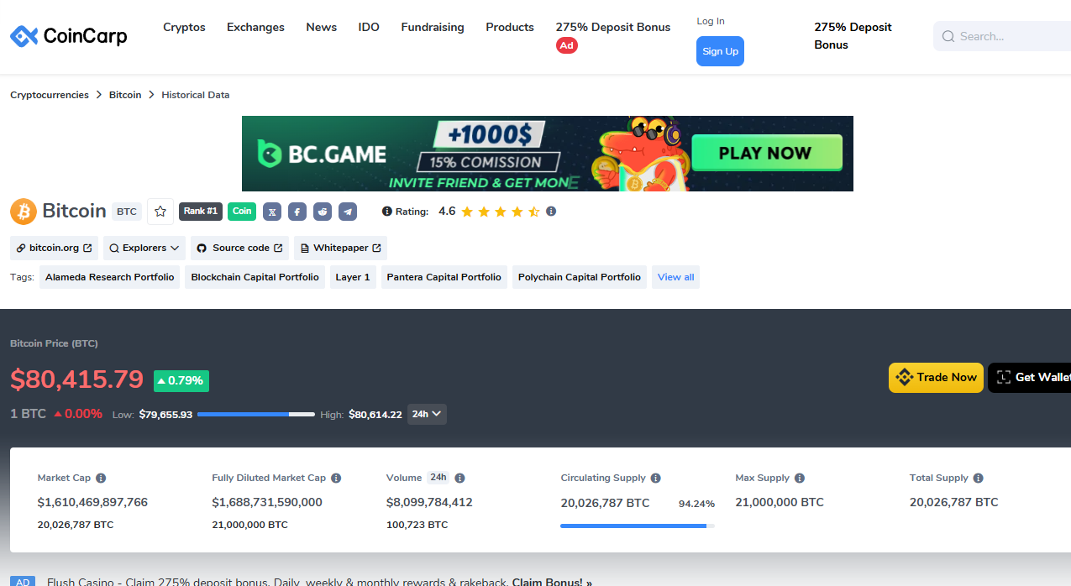The width and height of the screenshot is (1071, 586).
Task: Click the CoinCarp logo
Action: tap(69, 36)
